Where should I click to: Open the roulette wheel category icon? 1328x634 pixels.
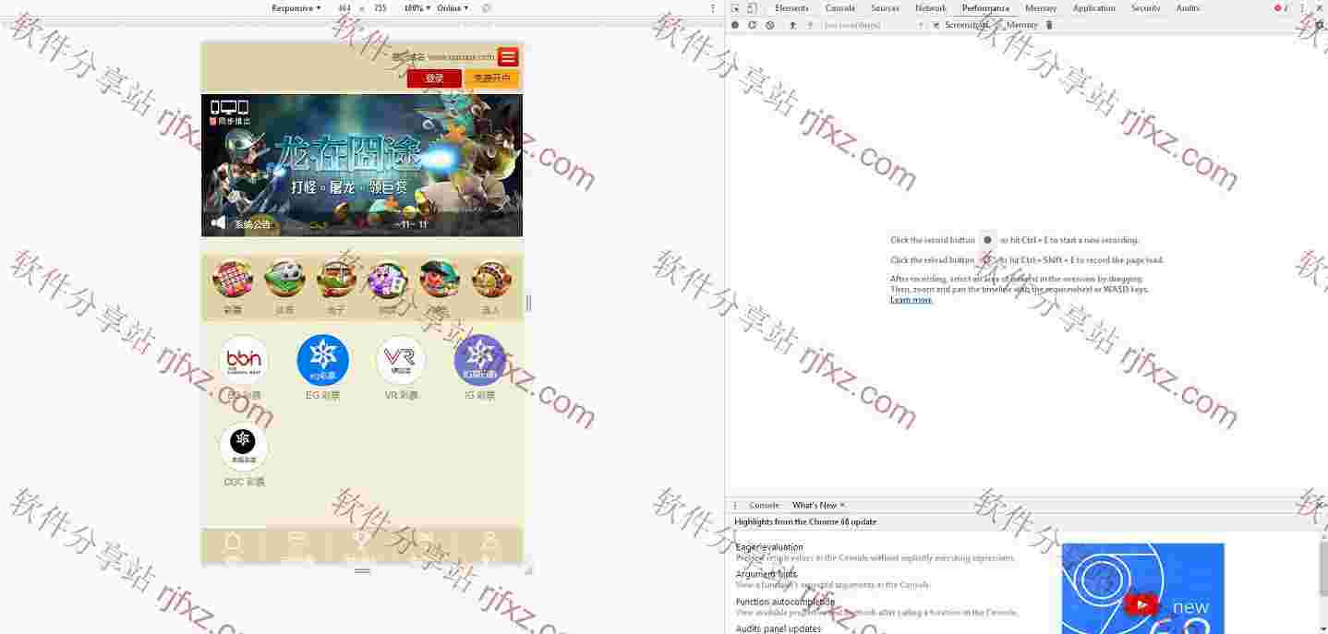point(491,279)
